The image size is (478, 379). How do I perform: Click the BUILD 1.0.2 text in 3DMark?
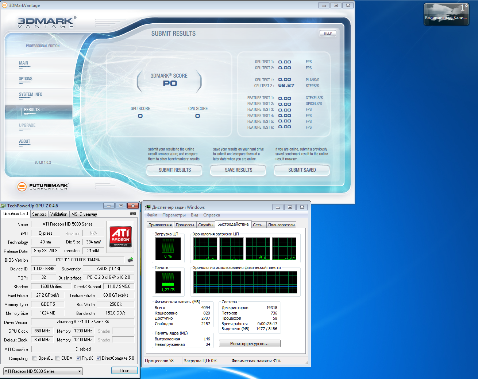click(x=43, y=163)
